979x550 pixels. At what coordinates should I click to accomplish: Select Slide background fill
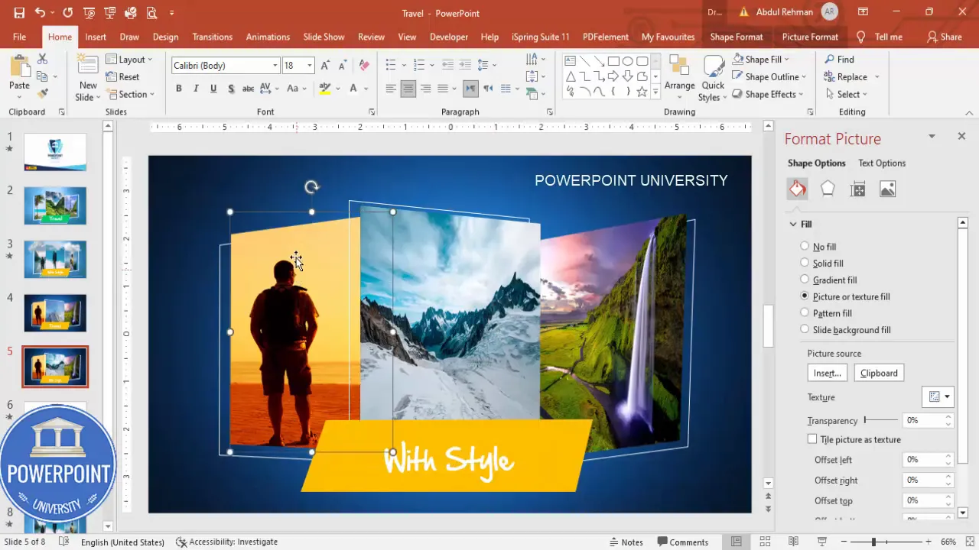(805, 329)
